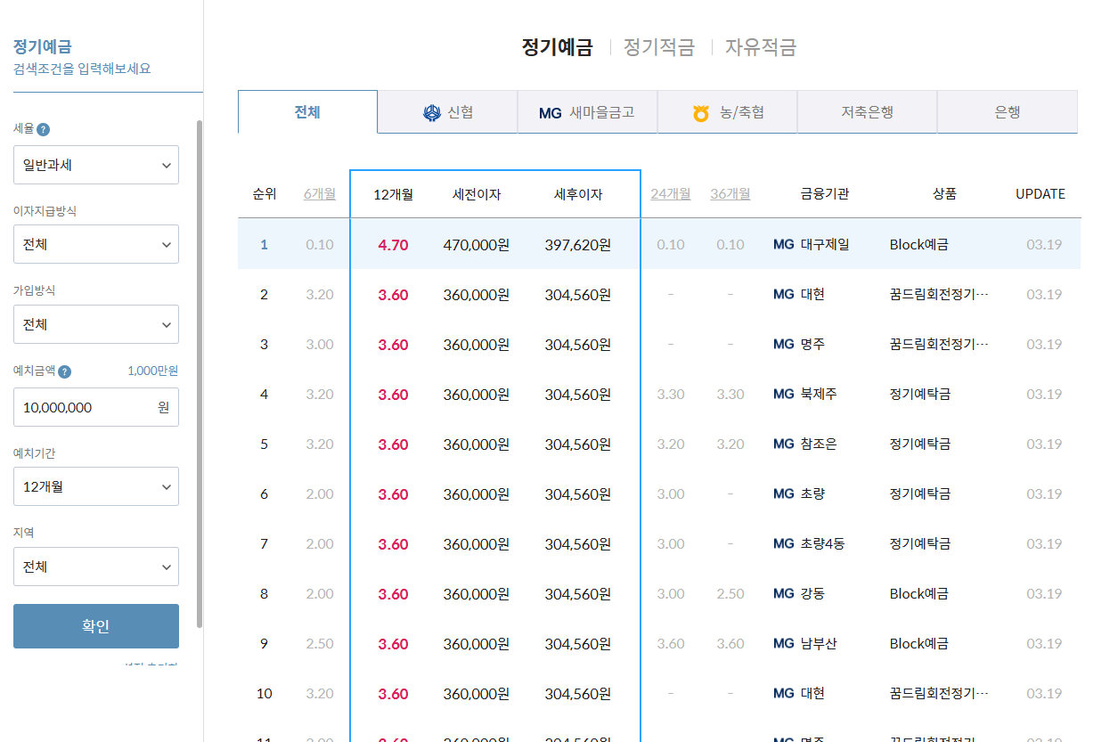Screen dimensions: 1118x742
Task: Click the MG logo next to 강동
Action: (x=783, y=593)
